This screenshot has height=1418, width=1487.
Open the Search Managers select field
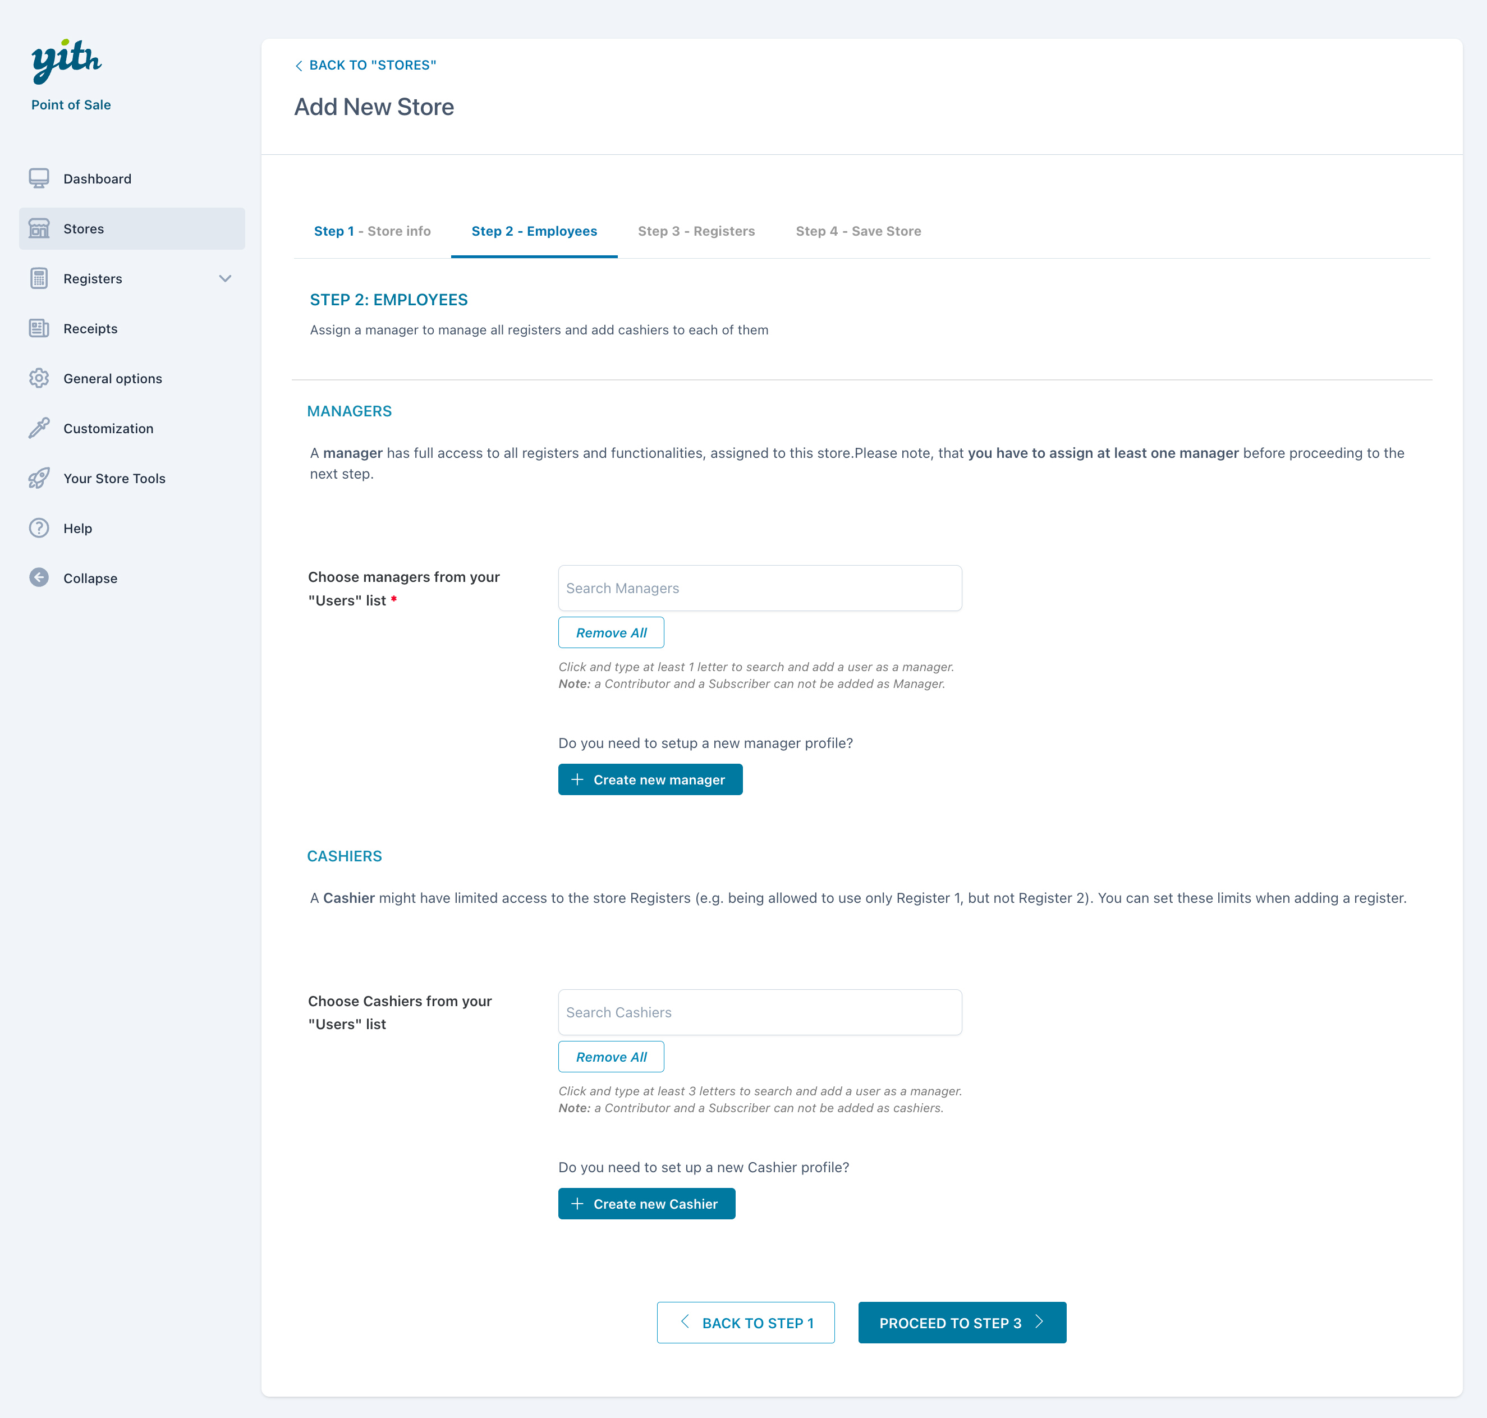pyautogui.click(x=759, y=588)
